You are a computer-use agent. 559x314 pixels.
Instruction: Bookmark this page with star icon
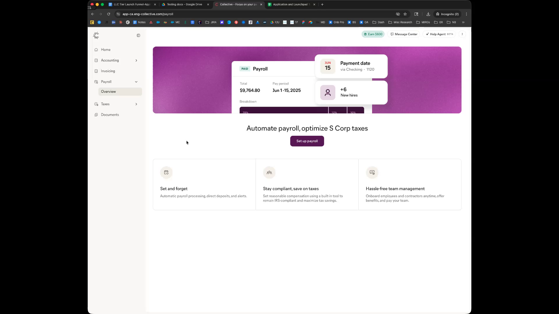pyautogui.click(x=405, y=14)
